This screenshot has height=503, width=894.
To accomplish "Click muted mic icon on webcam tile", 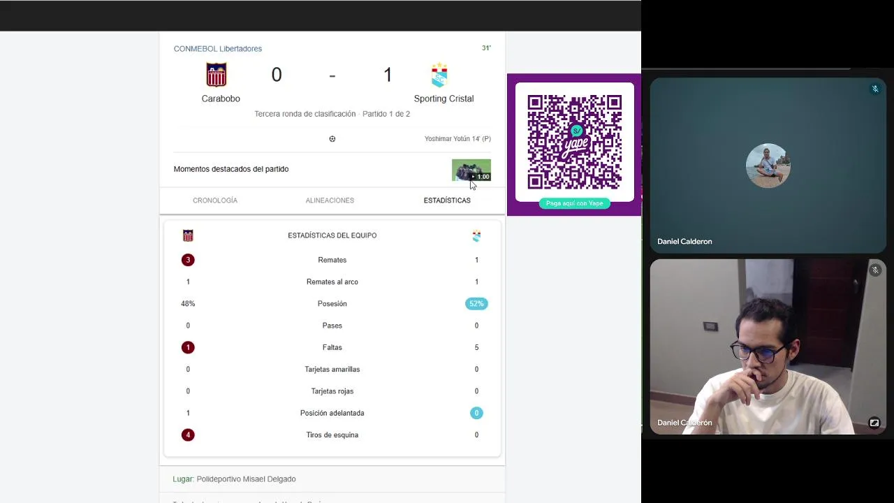I will coord(874,270).
